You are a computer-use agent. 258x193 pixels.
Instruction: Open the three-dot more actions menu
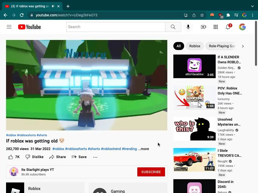[x=95, y=157]
